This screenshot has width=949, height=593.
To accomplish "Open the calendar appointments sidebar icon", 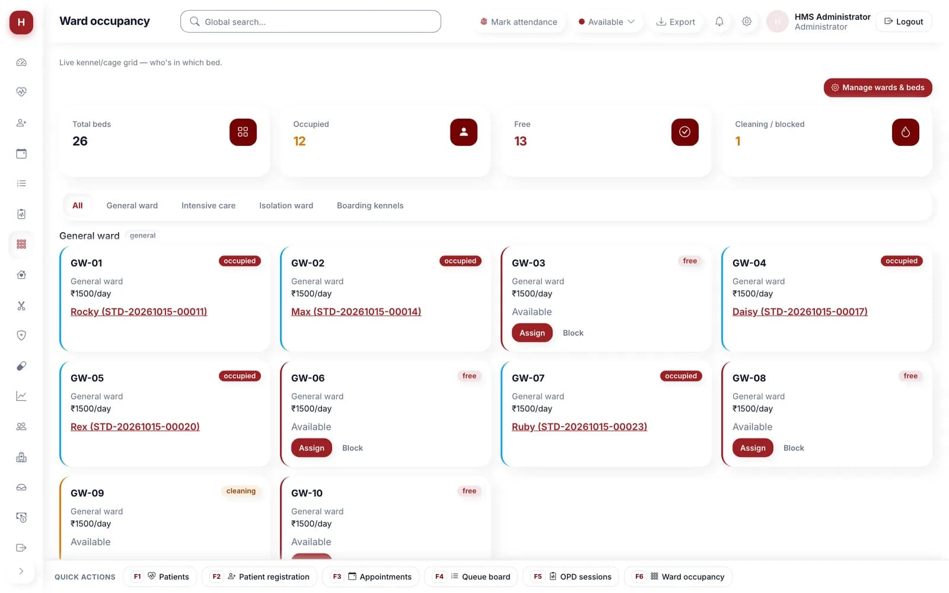I will (x=21, y=154).
